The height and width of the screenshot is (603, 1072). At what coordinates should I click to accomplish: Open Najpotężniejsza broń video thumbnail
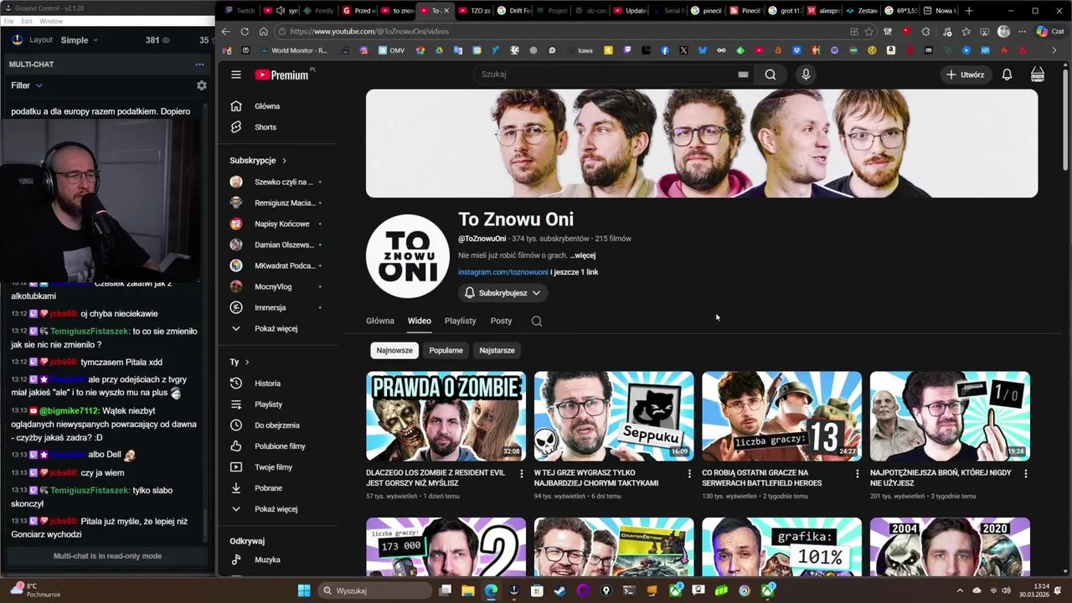coord(950,416)
